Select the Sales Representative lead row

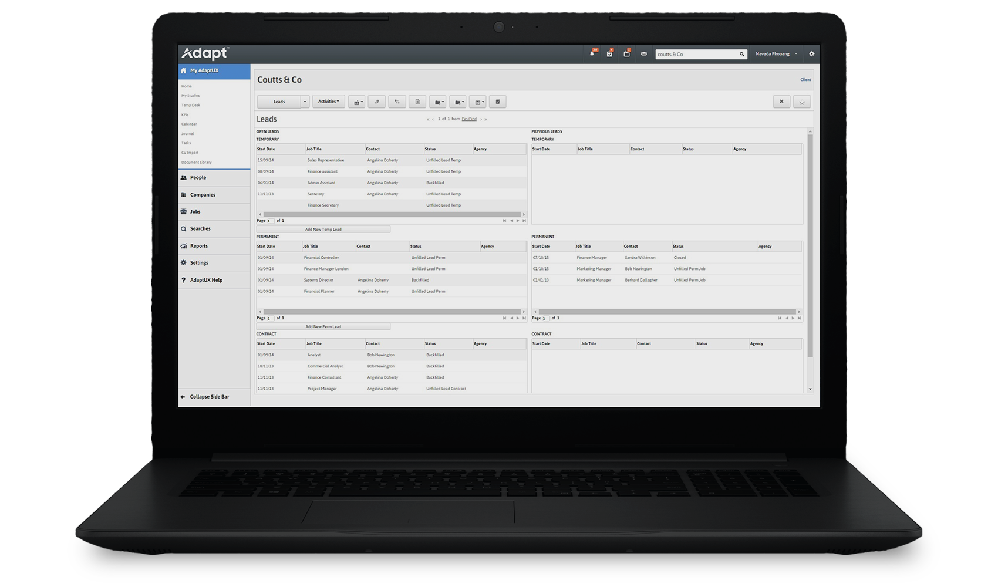pos(392,160)
